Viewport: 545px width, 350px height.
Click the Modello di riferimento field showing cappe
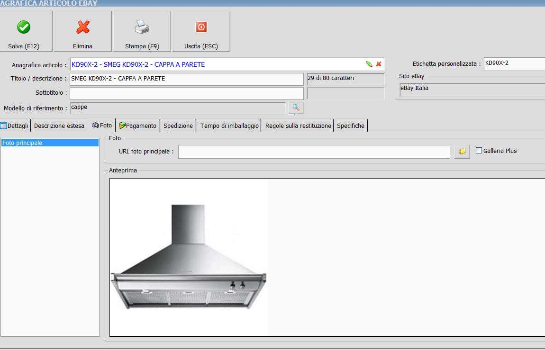click(x=178, y=108)
